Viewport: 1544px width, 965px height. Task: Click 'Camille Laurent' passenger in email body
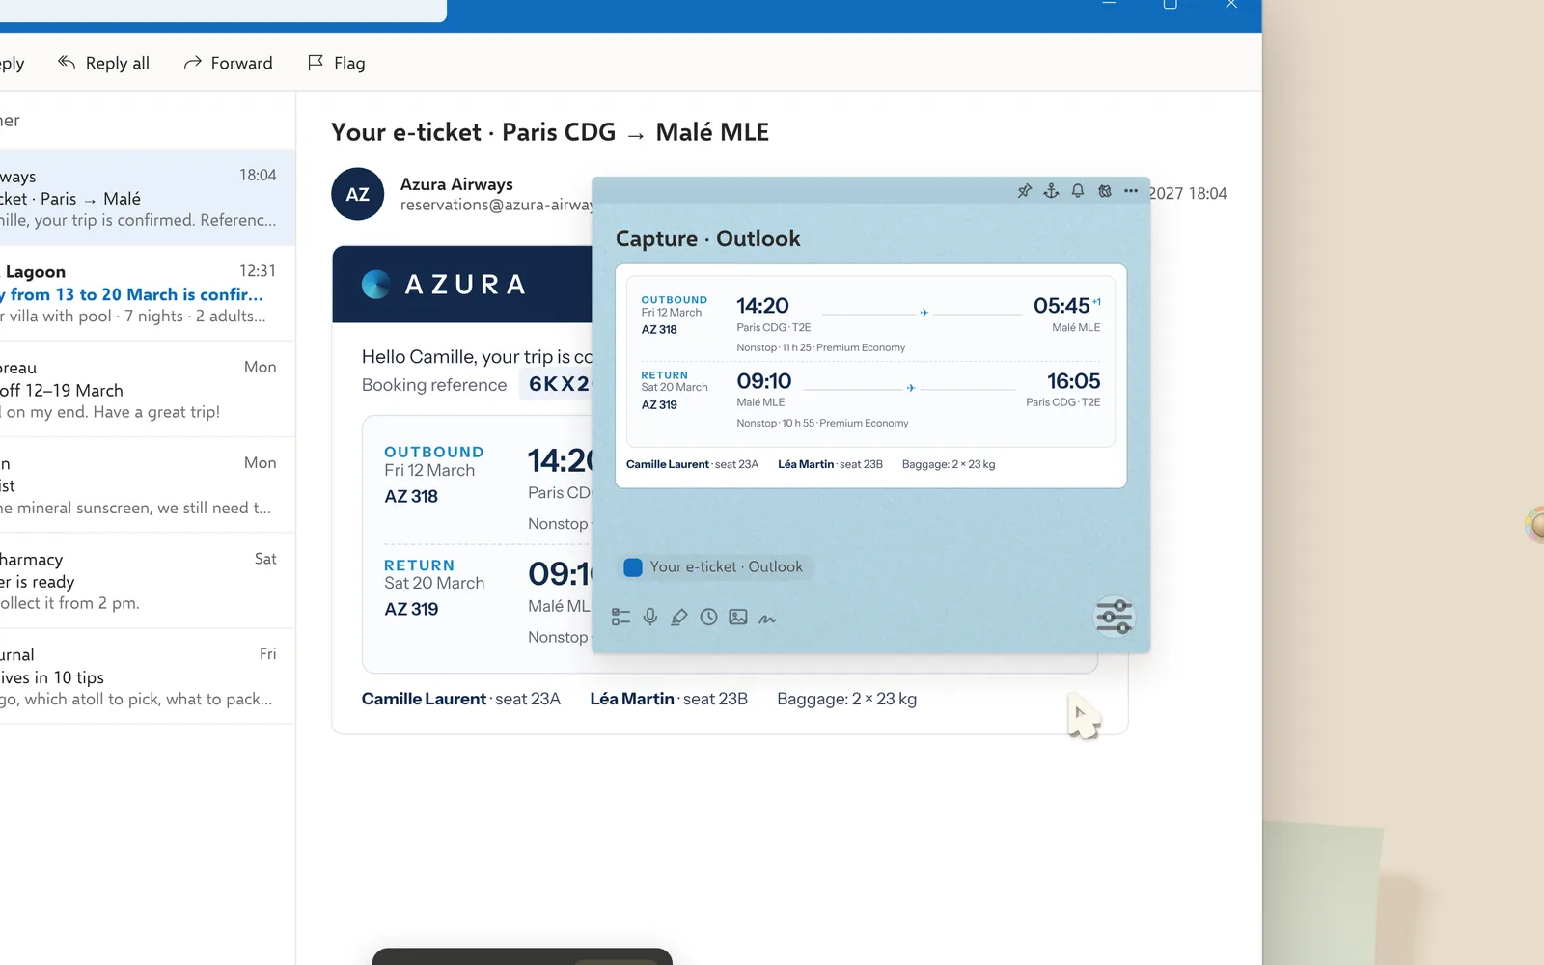tap(424, 699)
